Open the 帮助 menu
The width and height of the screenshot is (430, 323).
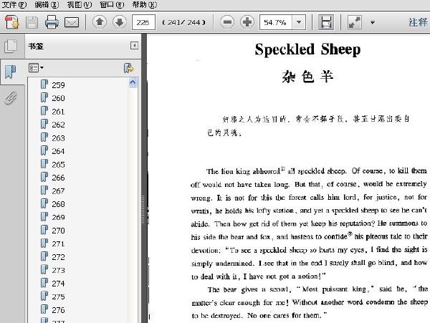click(x=145, y=4)
